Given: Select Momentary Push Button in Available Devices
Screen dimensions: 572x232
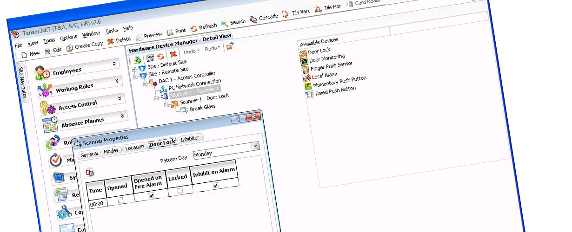Looking at the screenshot, I should pyautogui.click(x=335, y=83).
